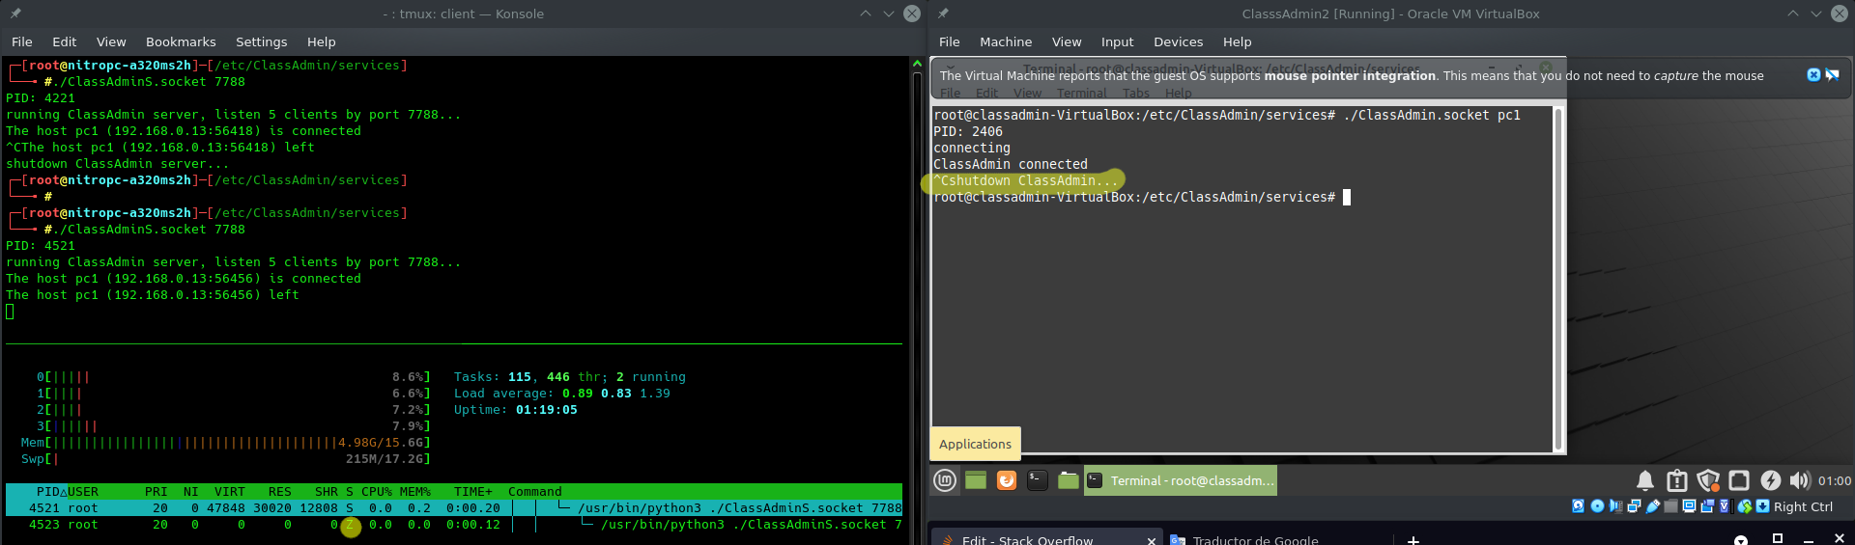
Task: Open a new browser tab with plus button
Action: click(1413, 540)
